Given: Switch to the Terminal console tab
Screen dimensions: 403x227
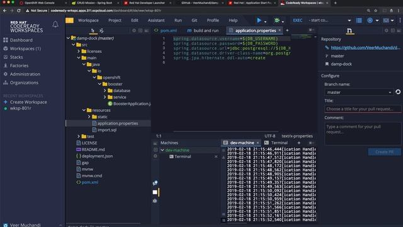Looking at the screenshot, I should click(276, 143).
